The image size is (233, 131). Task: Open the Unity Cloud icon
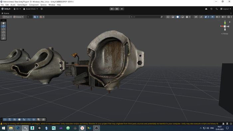[x=206, y=9]
